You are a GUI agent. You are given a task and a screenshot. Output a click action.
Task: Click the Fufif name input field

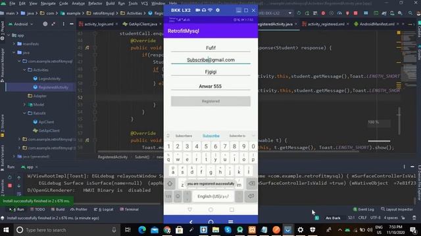[x=210, y=48]
